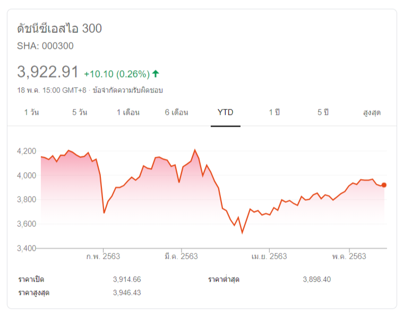The width and height of the screenshot is (403, 314).
Task: Select the สูงสุด maximum range tab
Action: 372,113
